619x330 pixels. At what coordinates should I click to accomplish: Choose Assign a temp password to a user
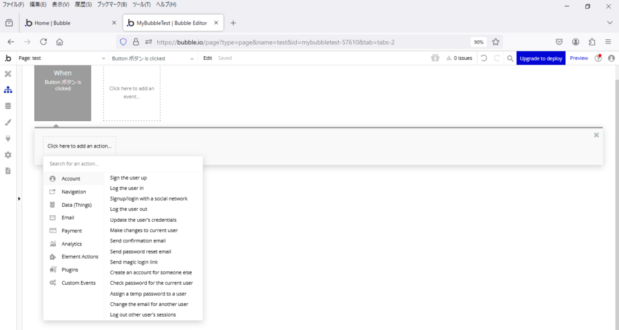(x=148, y=294)
